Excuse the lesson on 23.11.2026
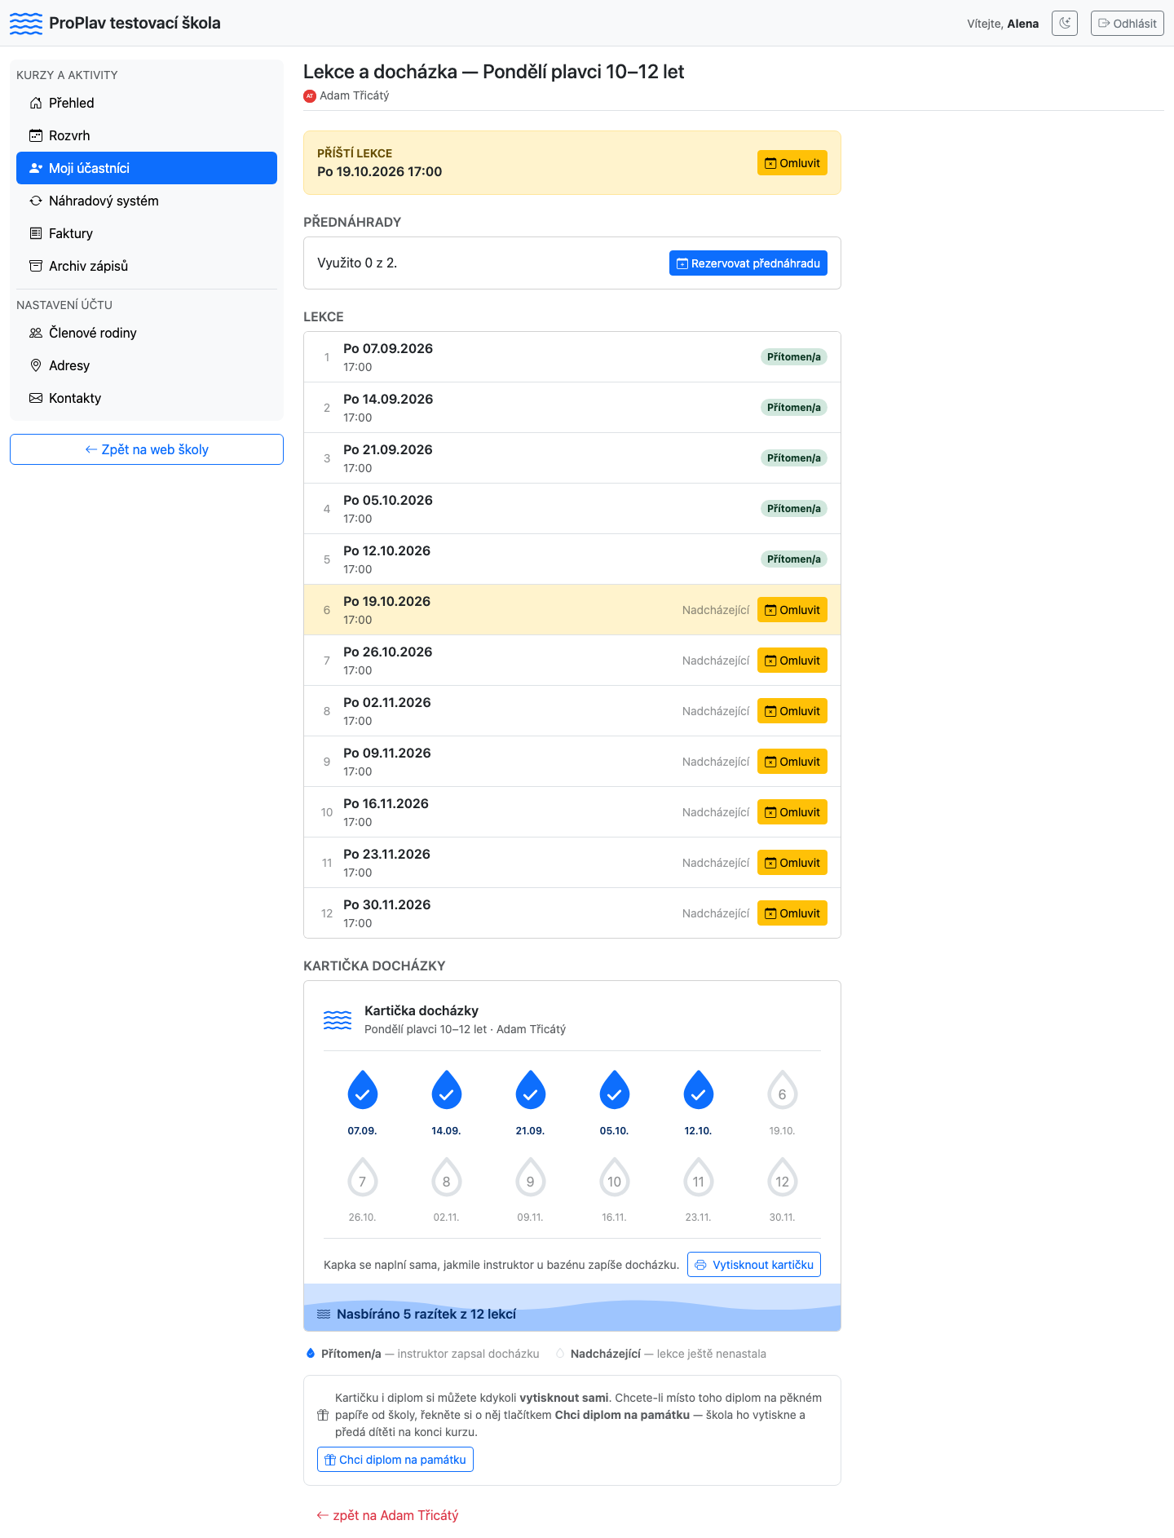The height and width of the screenshot is (1538, 1174). pos(792,863)
